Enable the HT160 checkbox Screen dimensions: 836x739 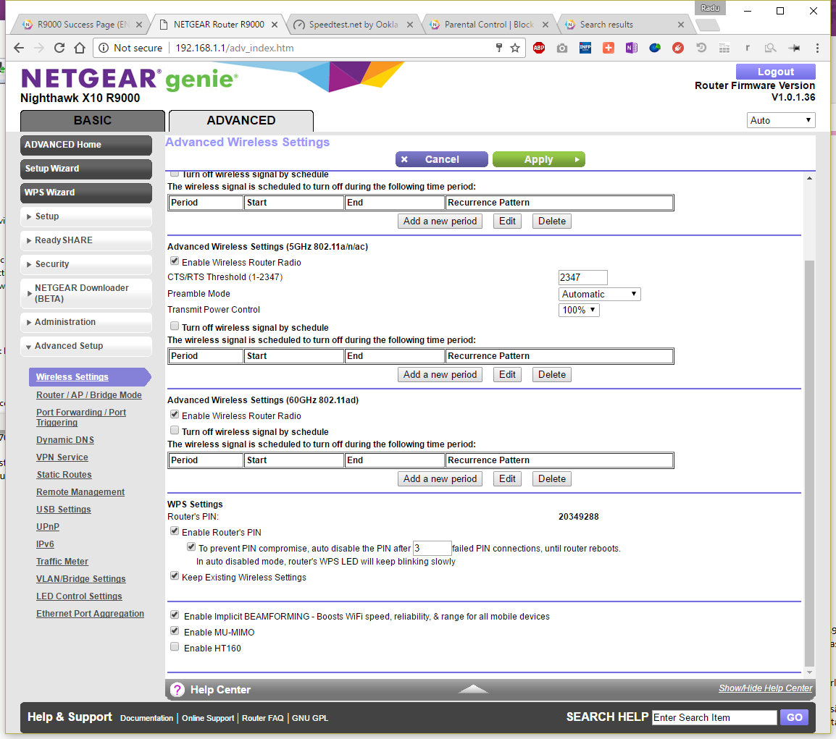(x=175, y=647)
